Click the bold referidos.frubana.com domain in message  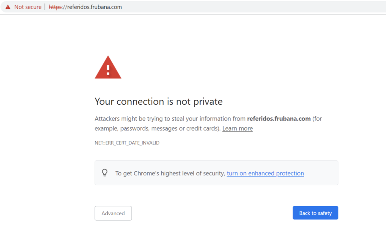[279, 119]
